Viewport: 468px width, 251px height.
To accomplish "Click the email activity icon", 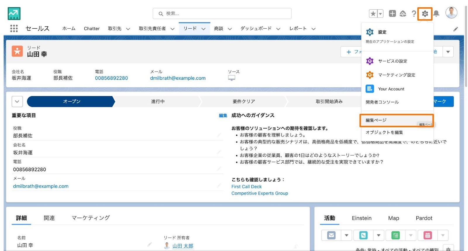I will coord(331,235).
